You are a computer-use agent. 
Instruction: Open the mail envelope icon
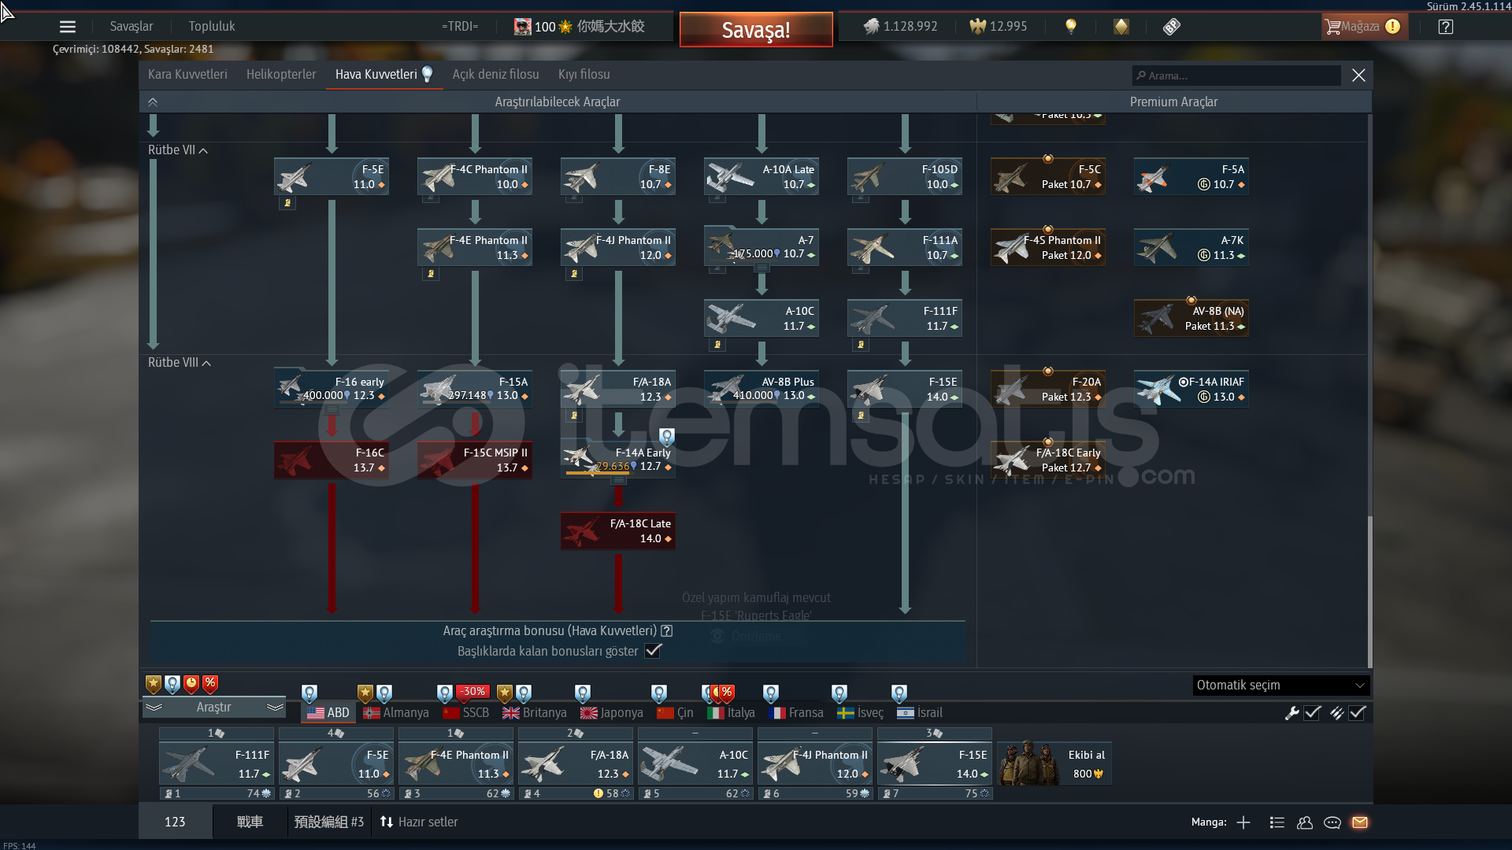1360,822
